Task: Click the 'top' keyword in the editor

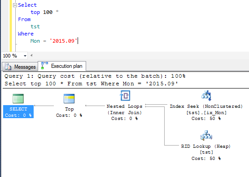Action: click(35, 12)
